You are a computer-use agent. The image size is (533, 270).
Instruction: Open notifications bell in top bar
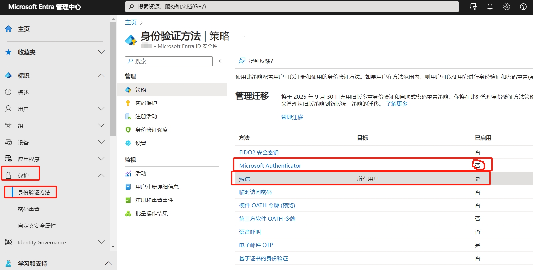coord(490,7)
